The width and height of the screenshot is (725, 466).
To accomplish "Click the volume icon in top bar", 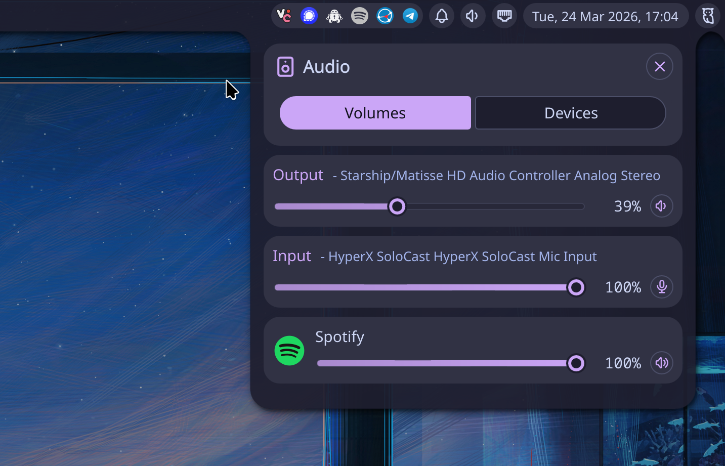I will (473, 16).
